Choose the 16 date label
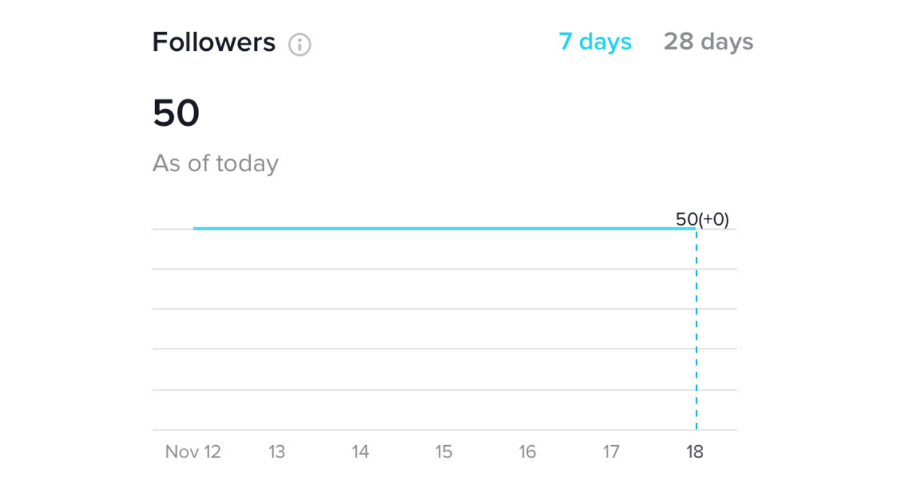Screen dimensions: 906x496 527,452
